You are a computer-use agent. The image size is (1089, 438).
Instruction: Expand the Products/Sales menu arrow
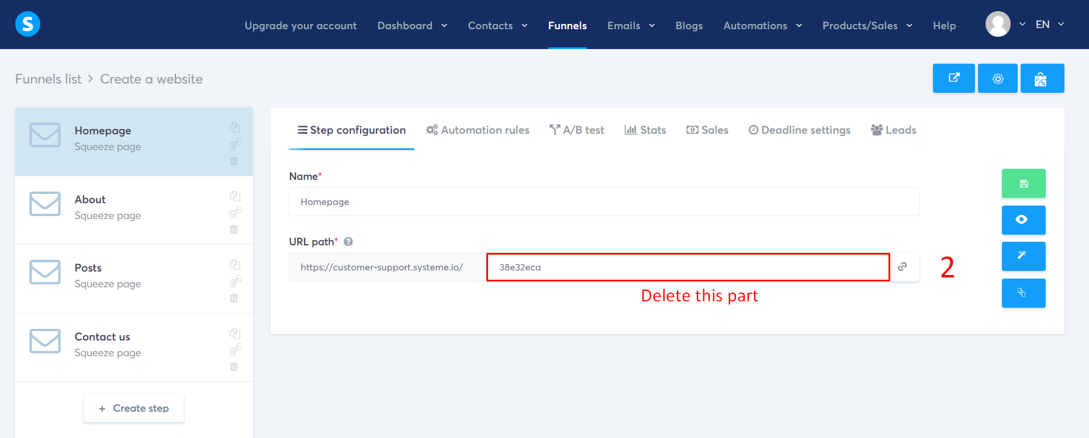pos(910,26)
